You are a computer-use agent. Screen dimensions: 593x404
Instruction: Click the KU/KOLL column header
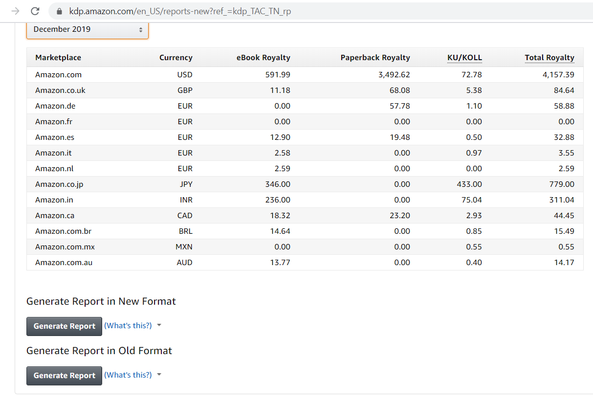click(464, 57)
